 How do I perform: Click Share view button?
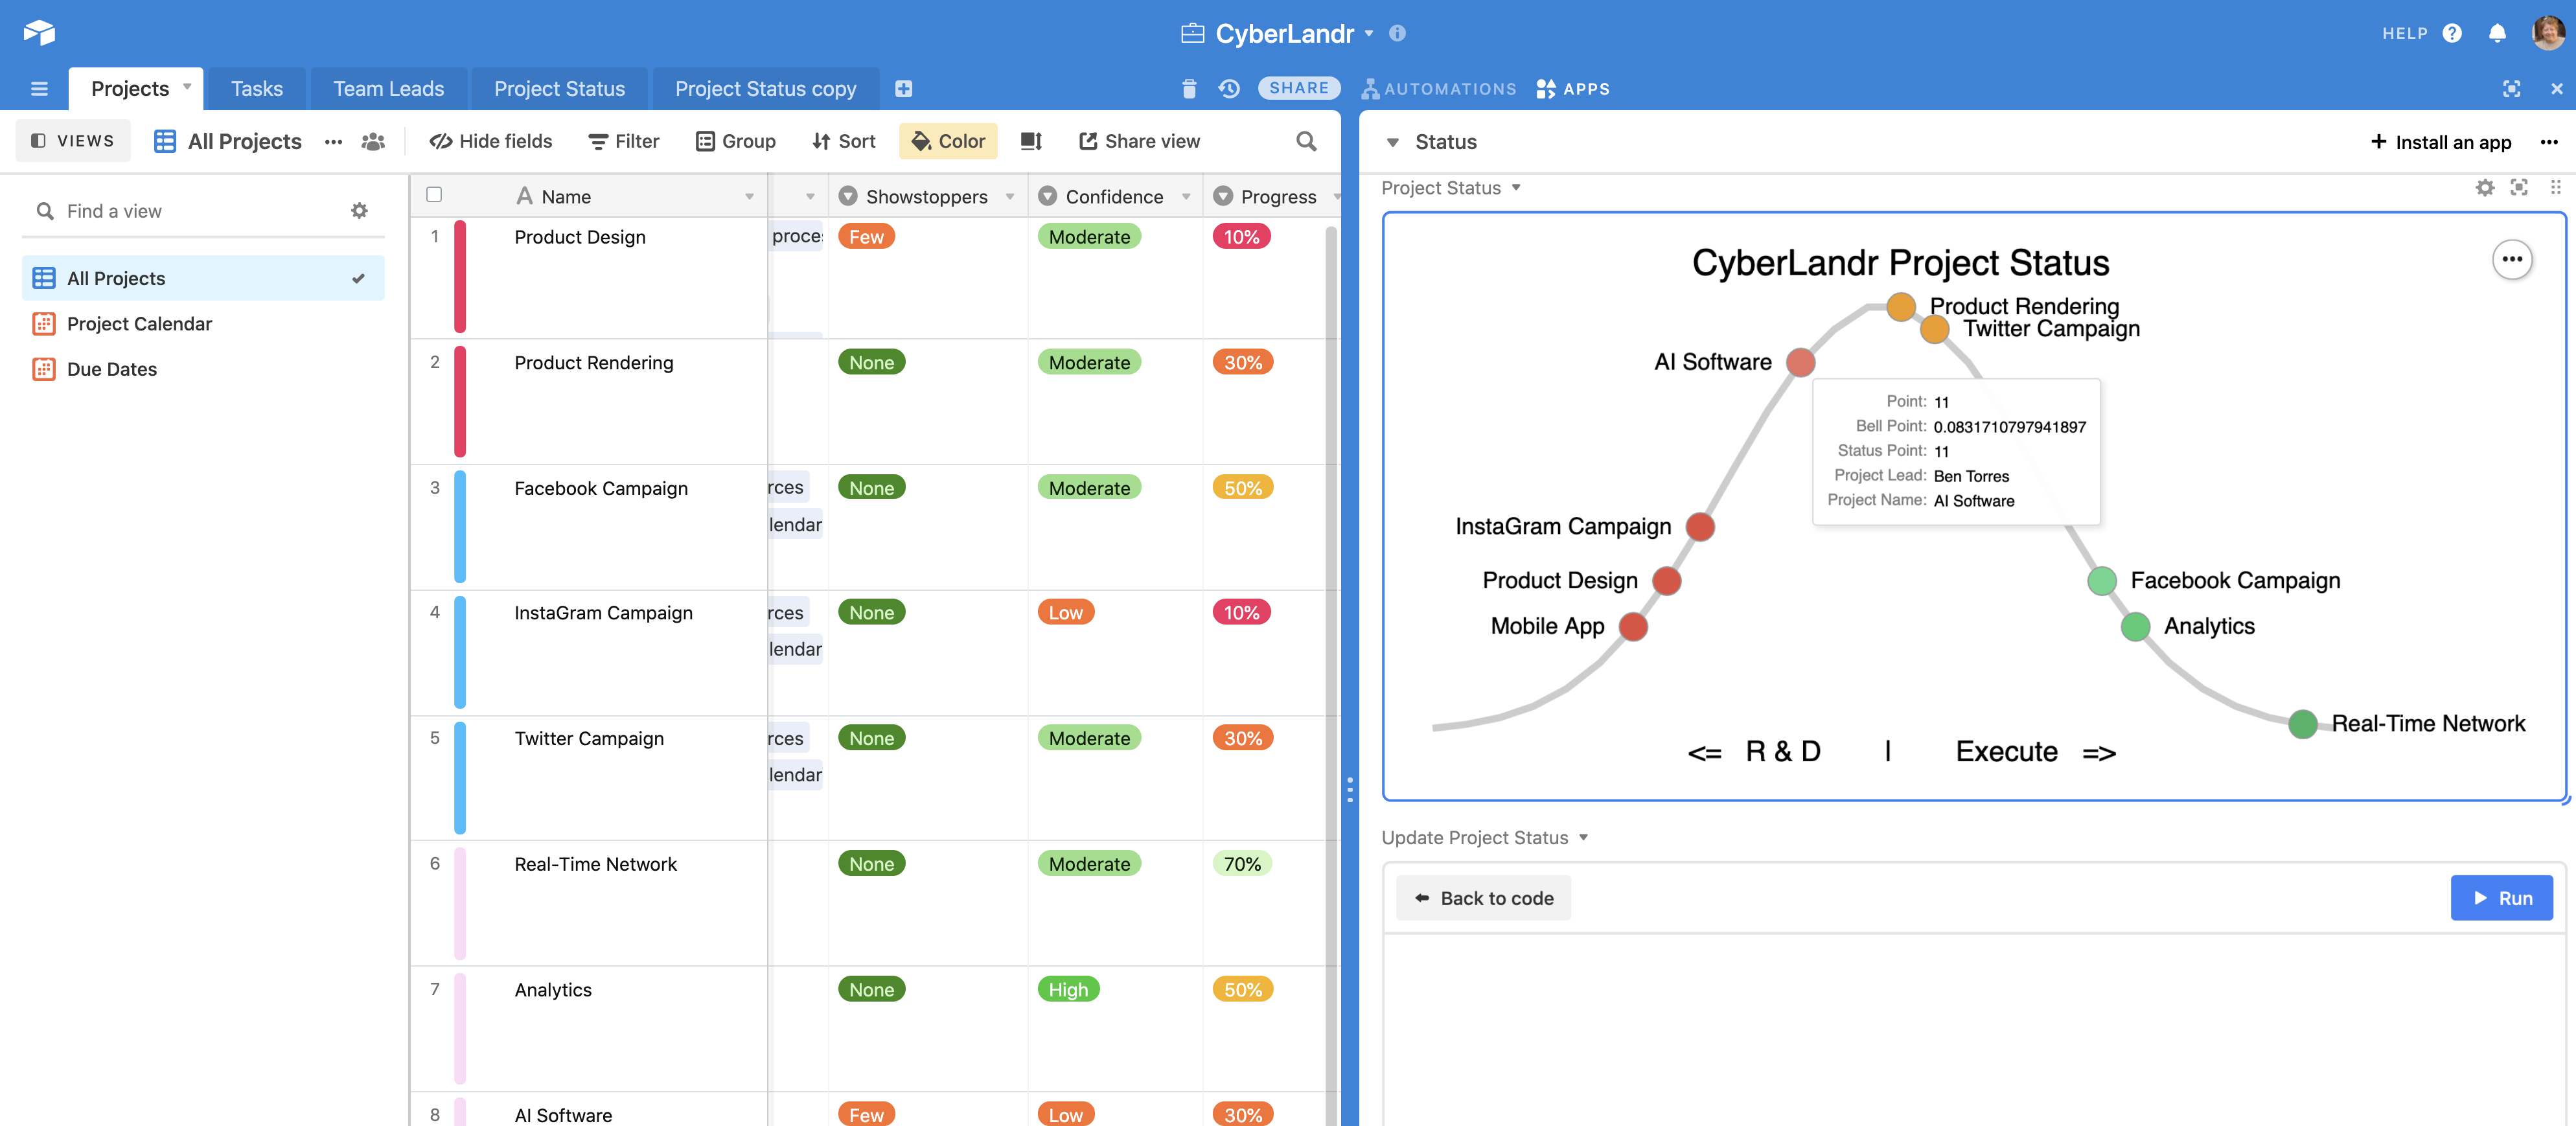pyautogui.click(x=1139, y=141)
